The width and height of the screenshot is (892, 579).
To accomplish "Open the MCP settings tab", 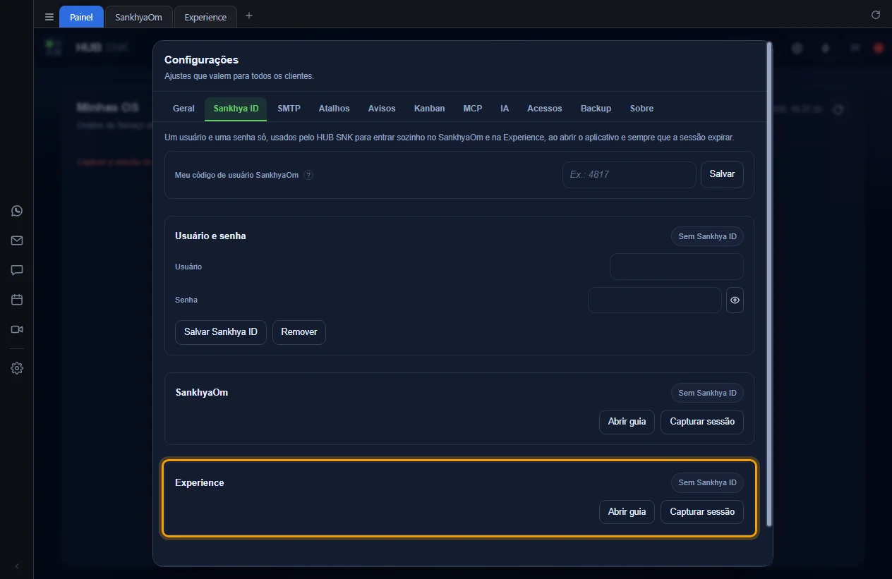I will click(473, 109).
